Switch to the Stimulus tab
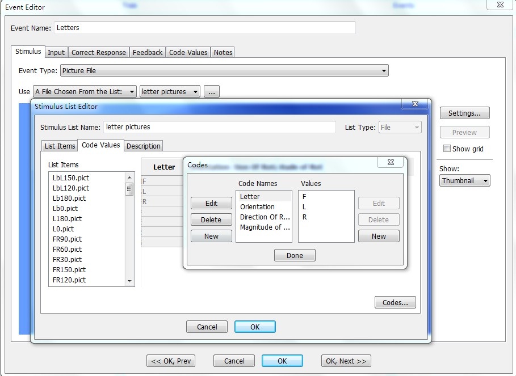Screen dimensions: 516x376 tap(28, 52)
